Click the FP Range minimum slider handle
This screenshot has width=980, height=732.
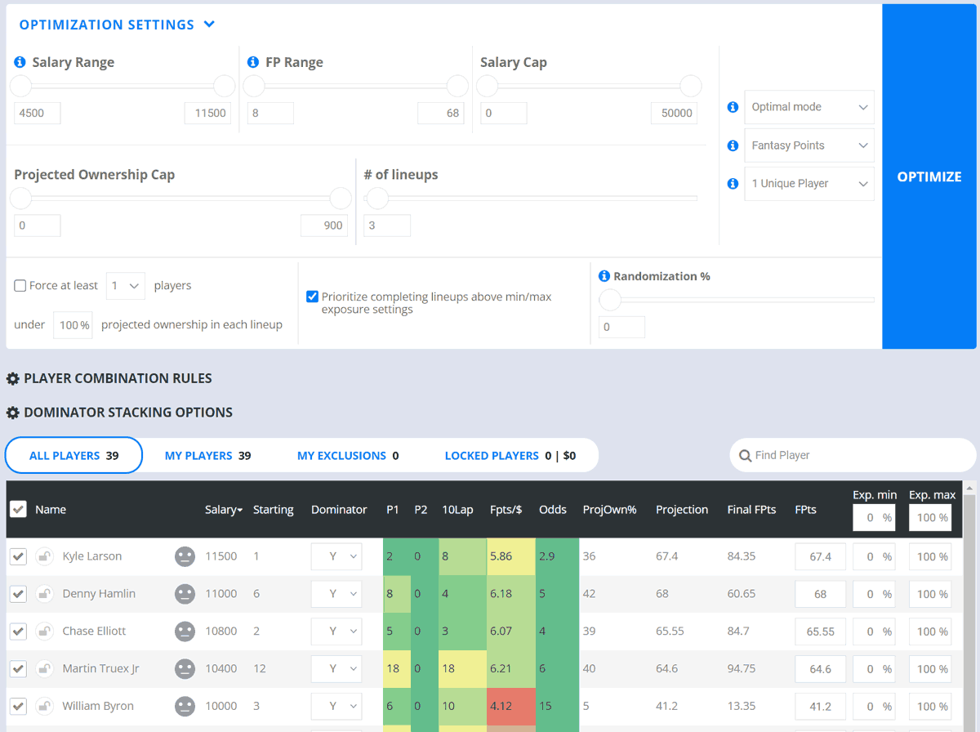254,86
